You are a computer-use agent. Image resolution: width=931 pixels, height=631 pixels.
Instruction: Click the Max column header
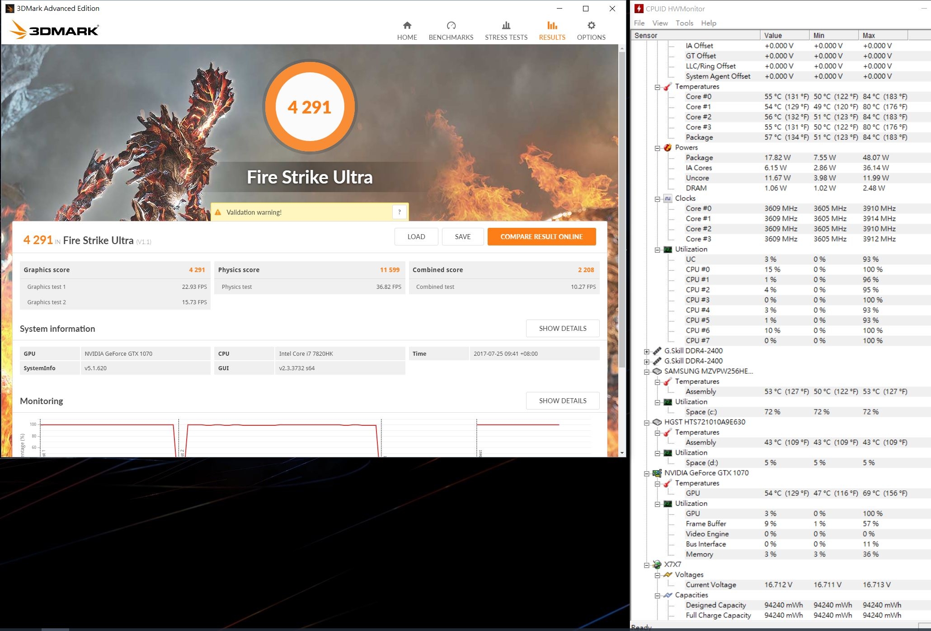(x=883, y=35)
